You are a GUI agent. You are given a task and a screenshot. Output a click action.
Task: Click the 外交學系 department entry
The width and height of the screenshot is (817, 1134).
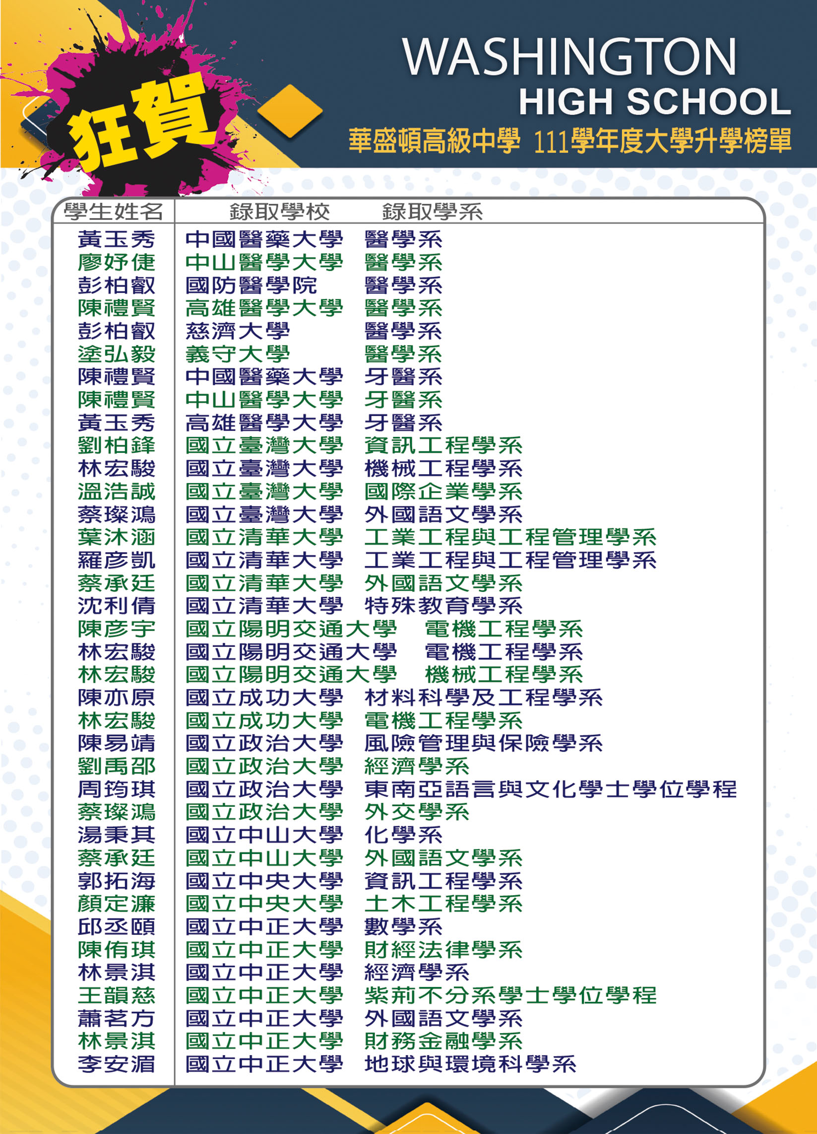(x=417, y=812)
